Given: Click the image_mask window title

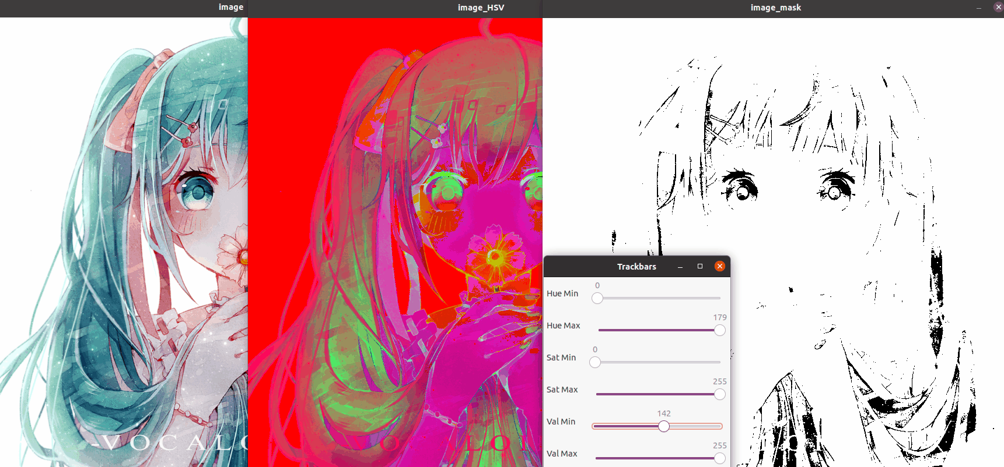Looking at the screenshot, I should click(776, 8).
